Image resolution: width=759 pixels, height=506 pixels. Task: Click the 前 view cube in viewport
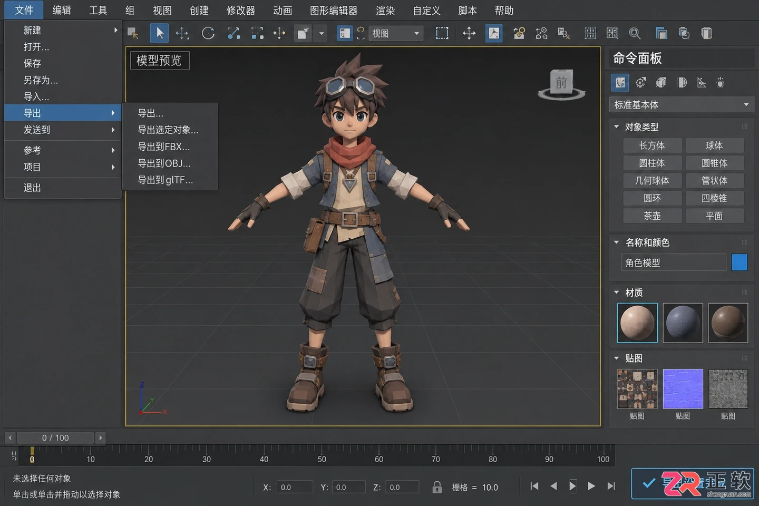pyautogui.click(x=561, y=83)
